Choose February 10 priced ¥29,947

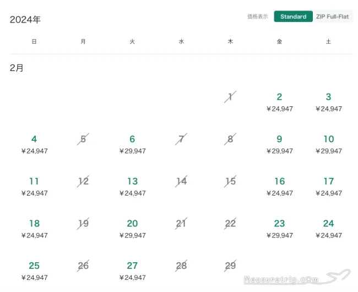pos(329,144)
